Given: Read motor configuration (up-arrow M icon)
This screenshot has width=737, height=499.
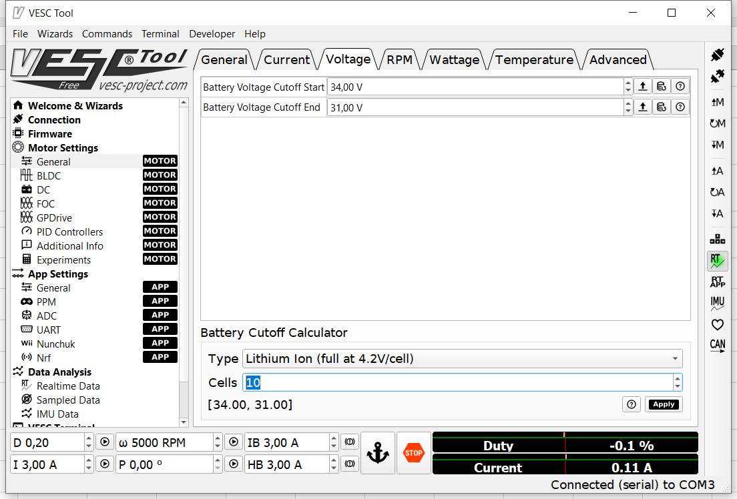Looking at the screenshot, I should (x=717, y=102).
